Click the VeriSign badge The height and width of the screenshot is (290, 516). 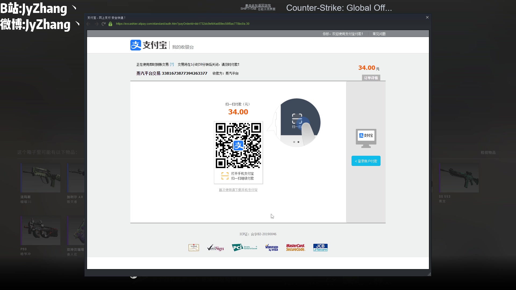click(216, 248)
